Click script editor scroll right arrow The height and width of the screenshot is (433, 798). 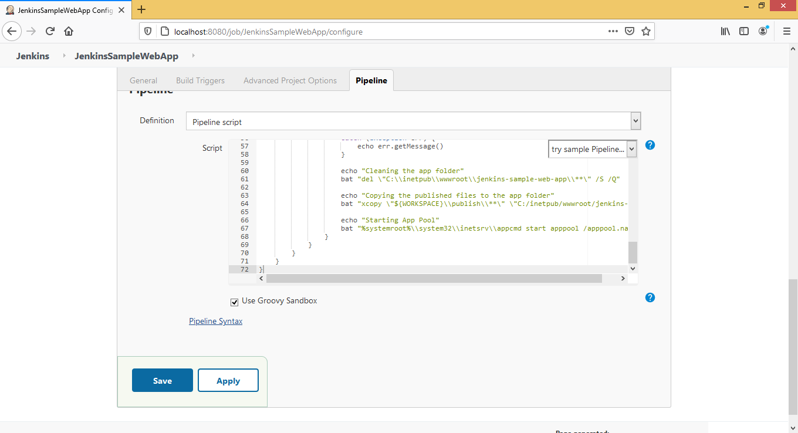point(624,279)
